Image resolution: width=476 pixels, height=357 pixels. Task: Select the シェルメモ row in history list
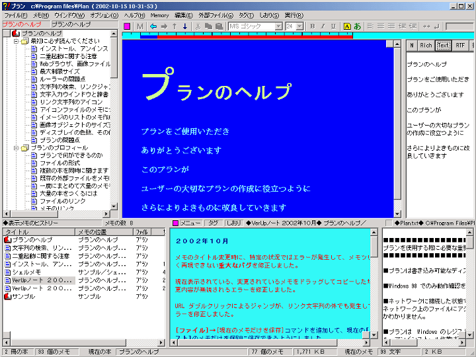click(x=85, y=272)
